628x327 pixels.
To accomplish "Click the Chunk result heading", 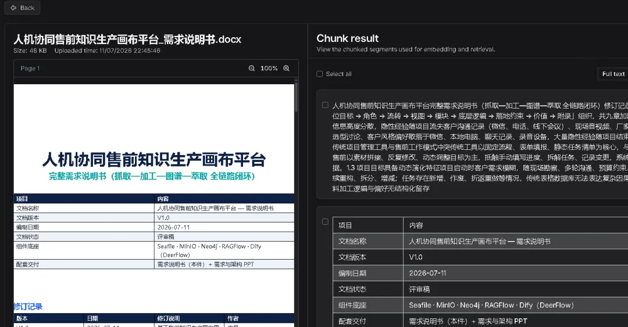I will tap(347, 38).
